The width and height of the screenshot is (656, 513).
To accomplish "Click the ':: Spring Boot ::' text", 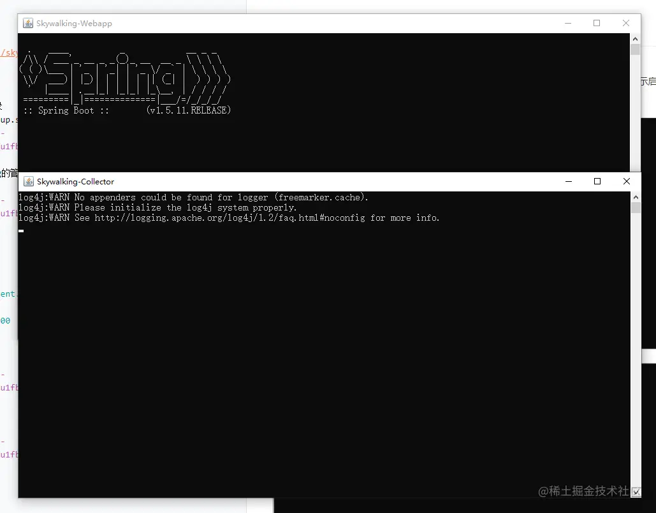I will click(x=66, y=110).
